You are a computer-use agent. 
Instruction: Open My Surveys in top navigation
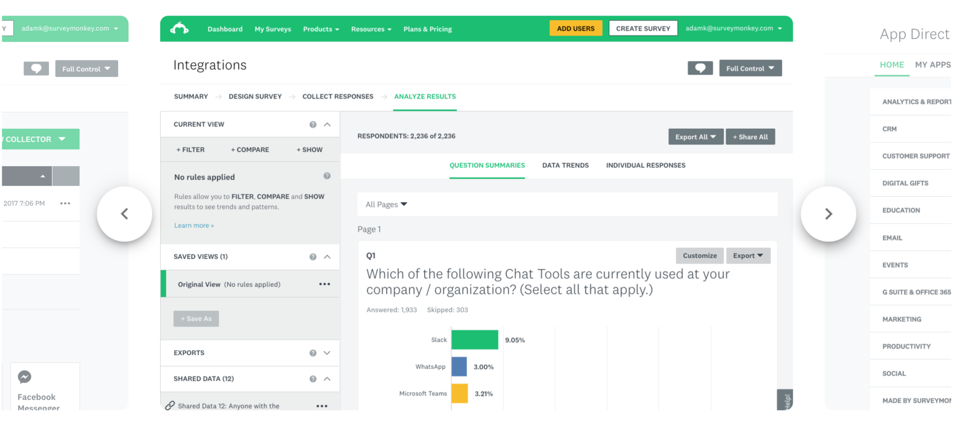point(273,29)
